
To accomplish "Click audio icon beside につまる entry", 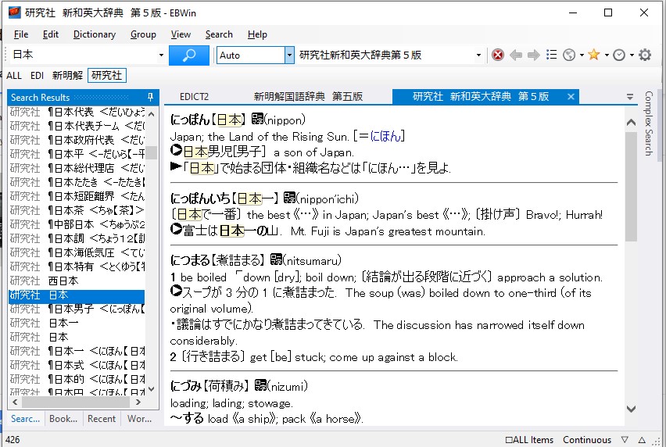I will 277,259.
